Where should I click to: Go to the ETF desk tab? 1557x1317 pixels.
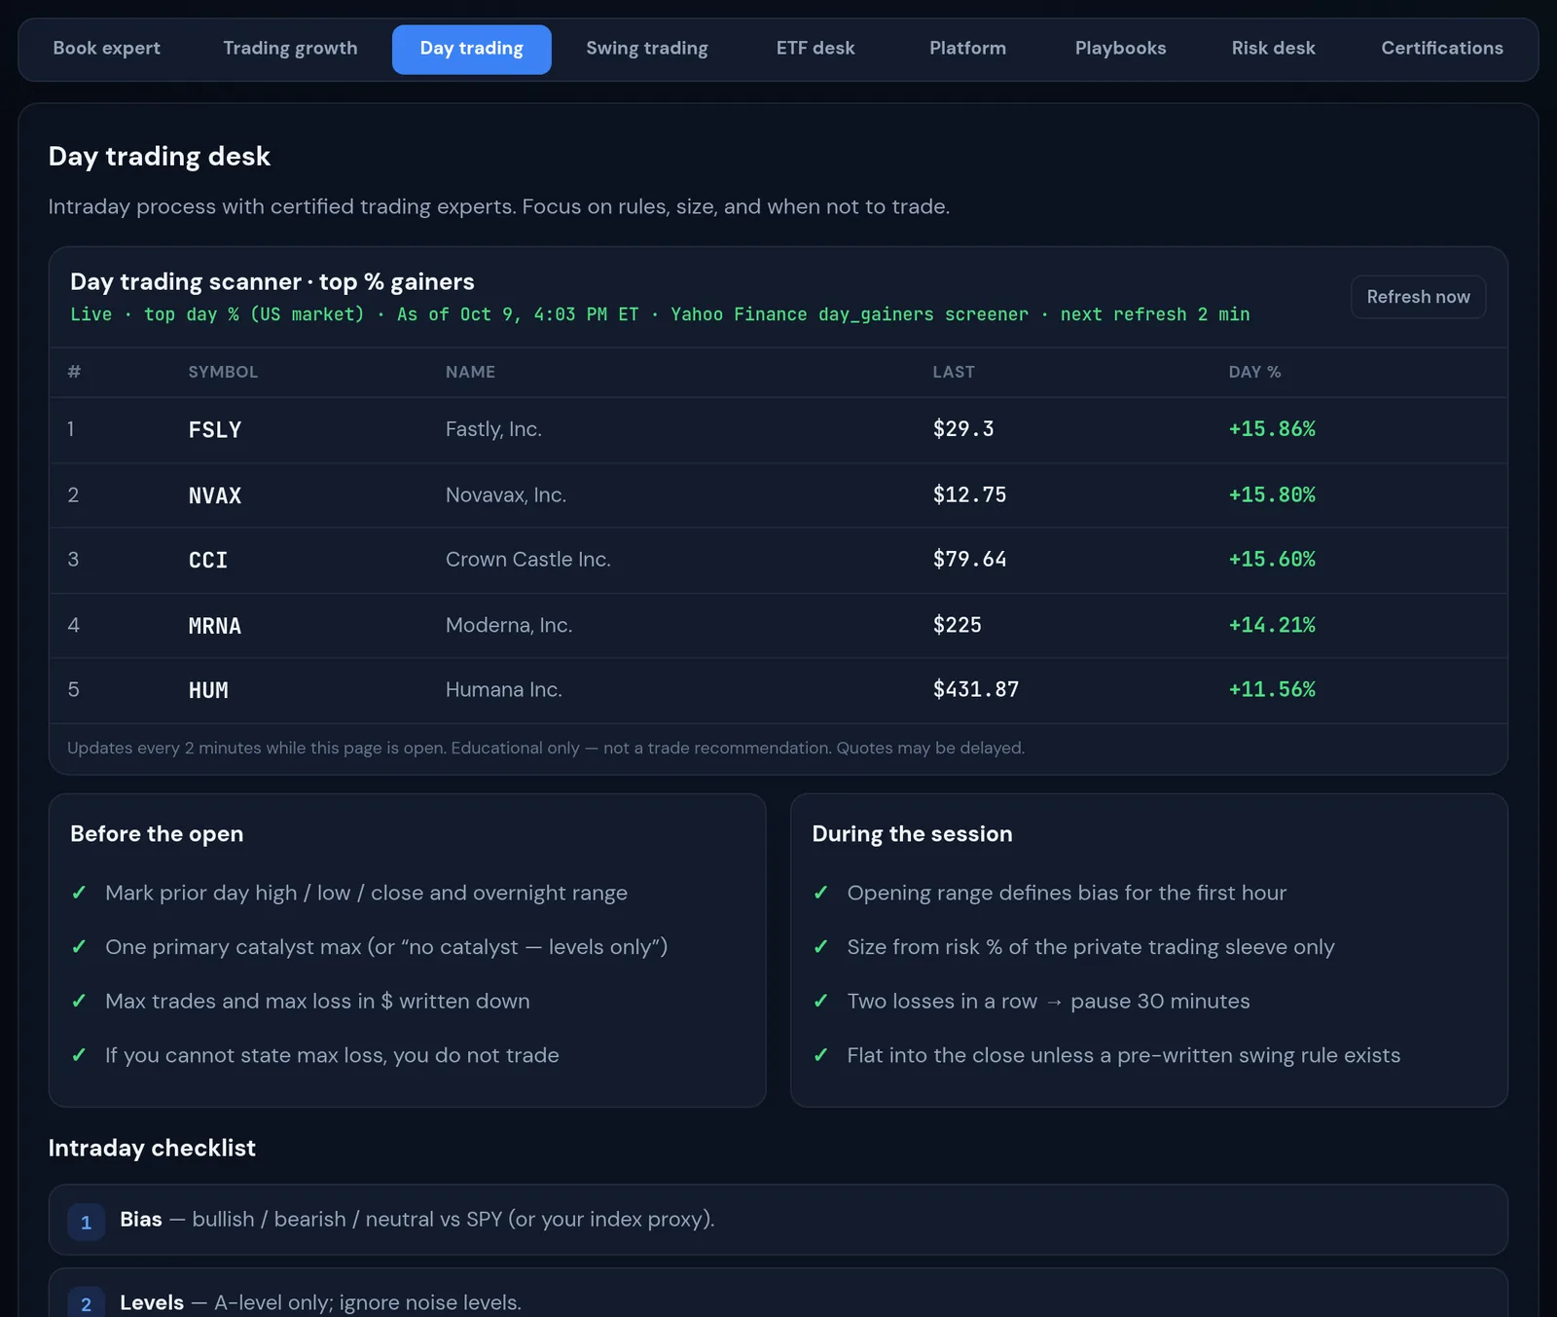coord(815,49)
